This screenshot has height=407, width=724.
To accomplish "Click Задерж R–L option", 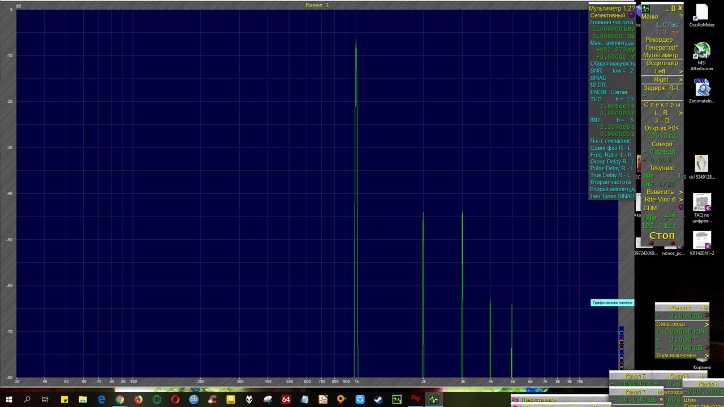I will [662, 88].
